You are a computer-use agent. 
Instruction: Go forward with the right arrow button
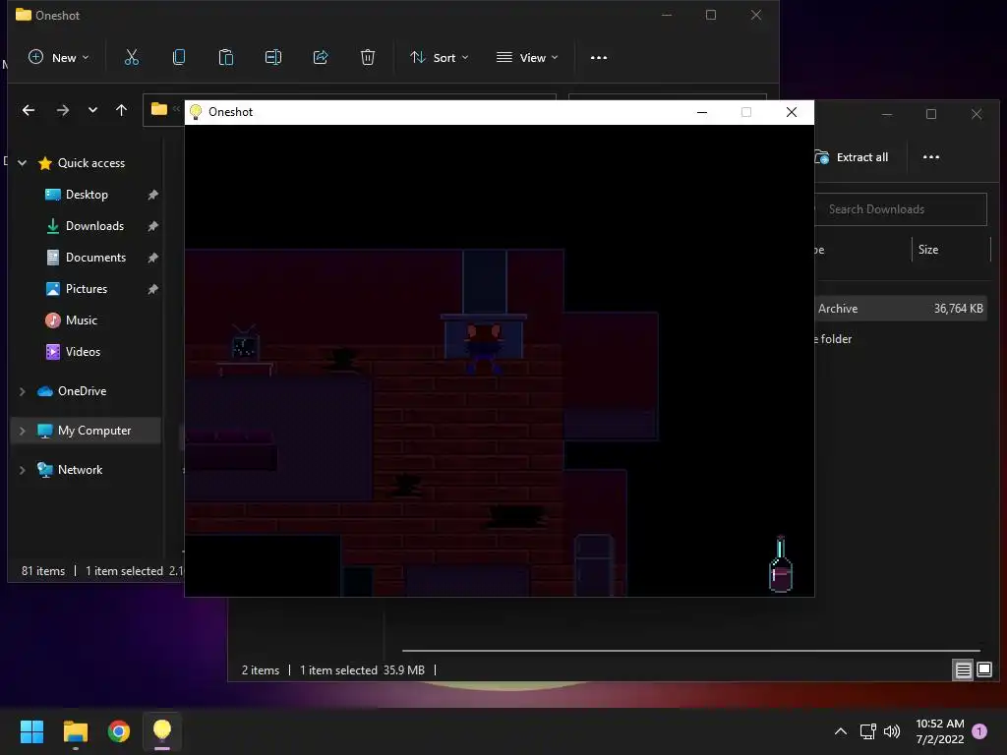coord(62,110)
